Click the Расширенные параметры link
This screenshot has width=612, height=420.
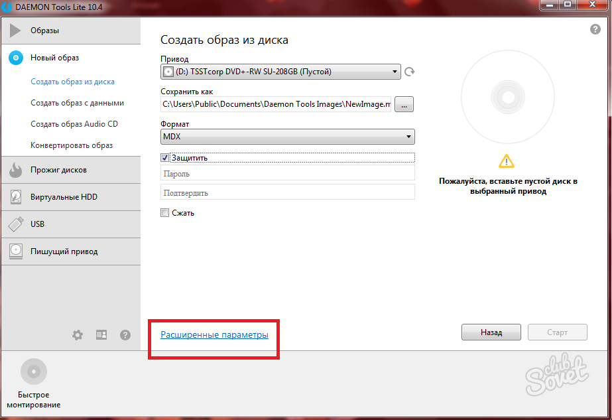(x=214, y=335)
